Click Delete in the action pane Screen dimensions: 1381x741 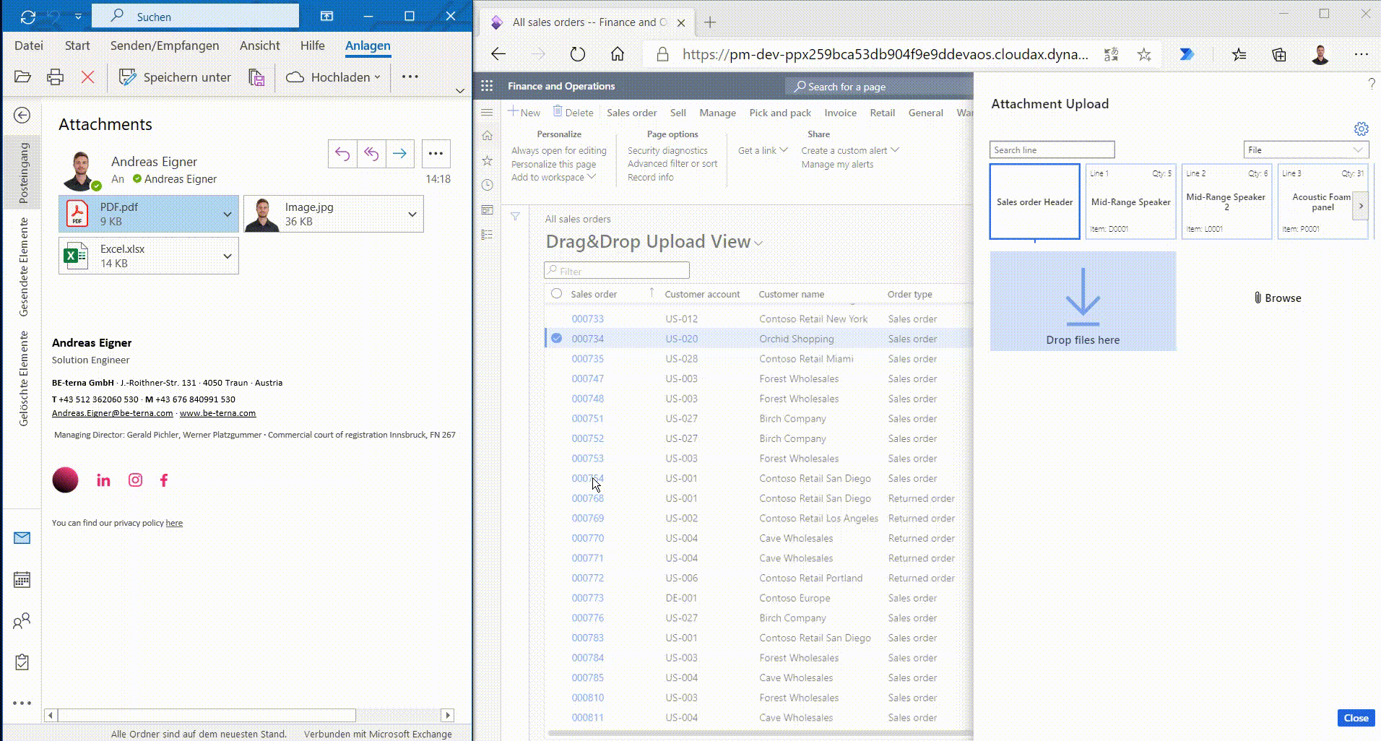tap(573, 113)
